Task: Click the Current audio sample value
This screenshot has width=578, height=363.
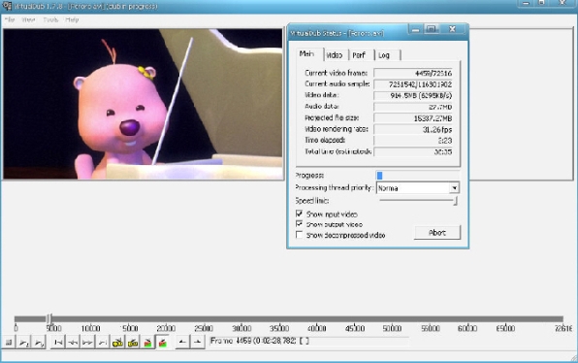Action: point(413,84)
